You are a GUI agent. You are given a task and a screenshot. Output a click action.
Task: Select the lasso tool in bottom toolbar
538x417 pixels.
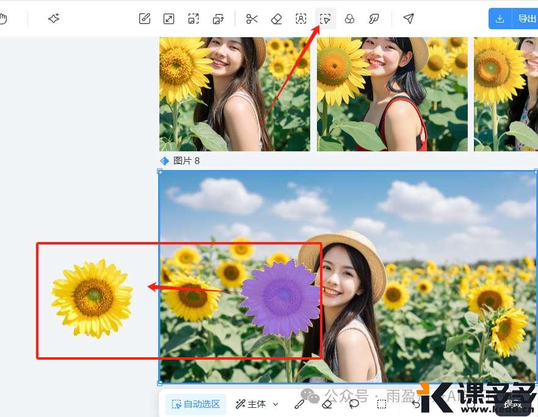click(x=354, y=404)
